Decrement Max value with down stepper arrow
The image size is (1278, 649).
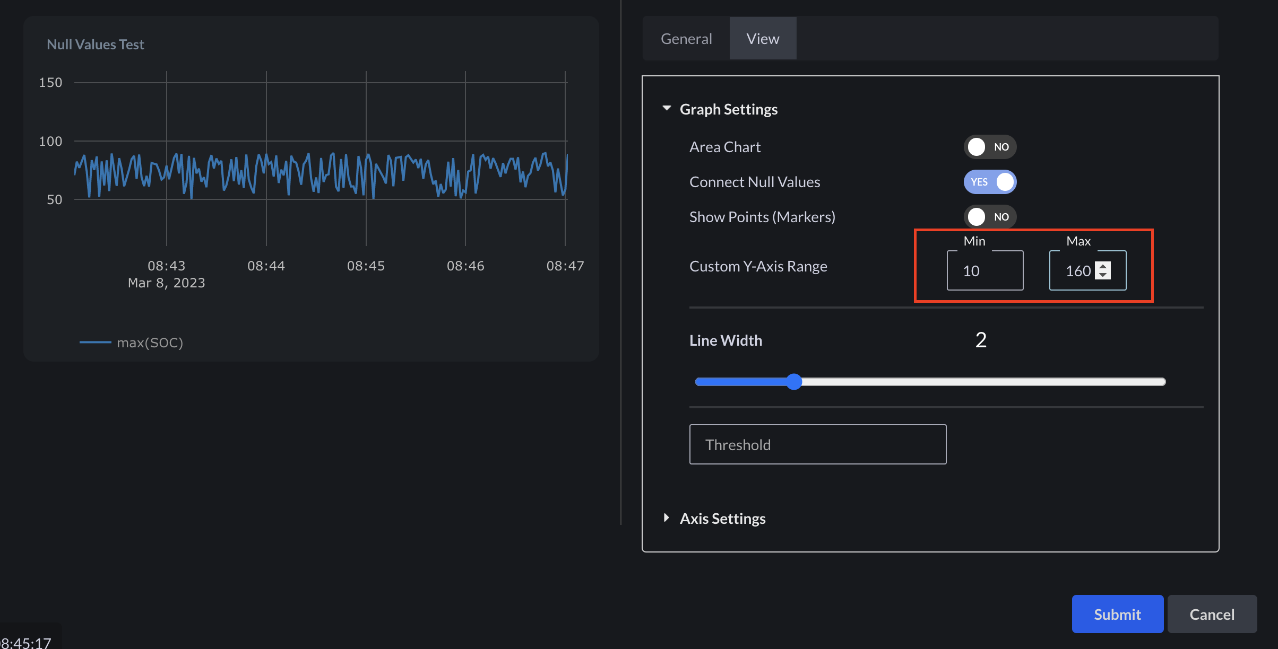(x=1103, y=275)
